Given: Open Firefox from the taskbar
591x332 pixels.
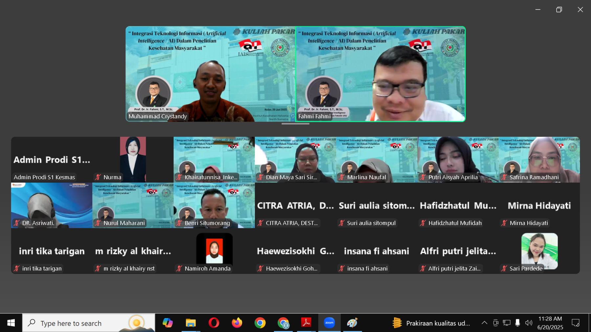Looking at the screenshot, I should click(x=237, y=323).
